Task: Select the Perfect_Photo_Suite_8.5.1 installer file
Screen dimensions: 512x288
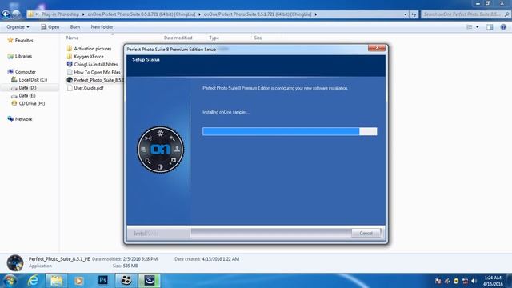Action: [95, 80]
